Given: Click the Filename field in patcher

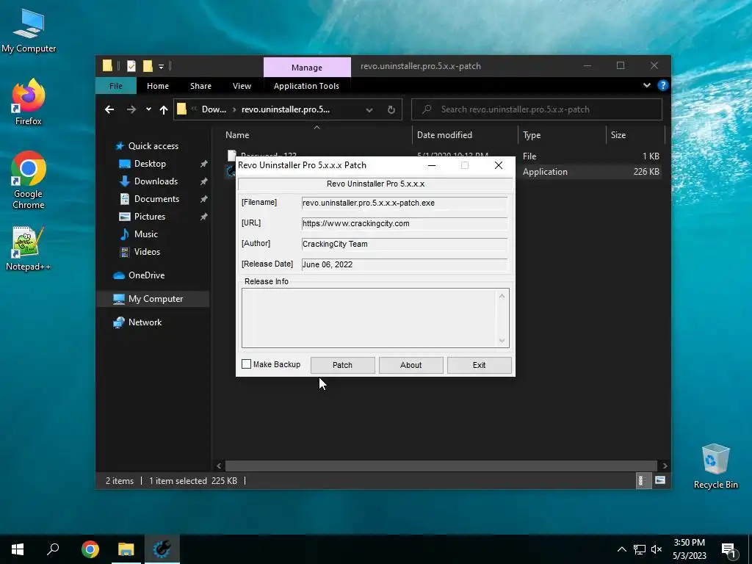Looking at the screenshot, I should (404, 203).
